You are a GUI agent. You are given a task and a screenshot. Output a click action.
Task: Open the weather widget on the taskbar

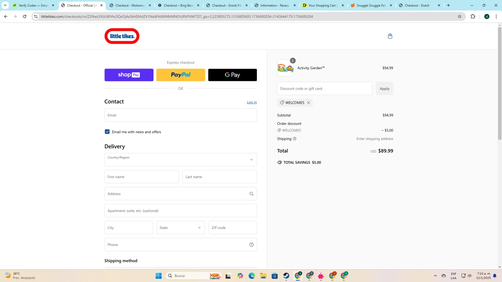pos(20,276)
